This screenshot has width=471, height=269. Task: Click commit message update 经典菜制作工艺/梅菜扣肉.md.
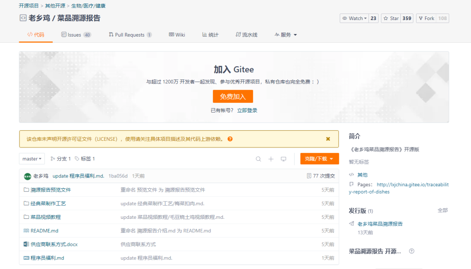[x=163, y=204]
